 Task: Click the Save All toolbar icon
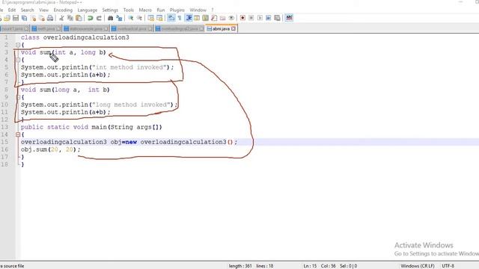(24, 18)
